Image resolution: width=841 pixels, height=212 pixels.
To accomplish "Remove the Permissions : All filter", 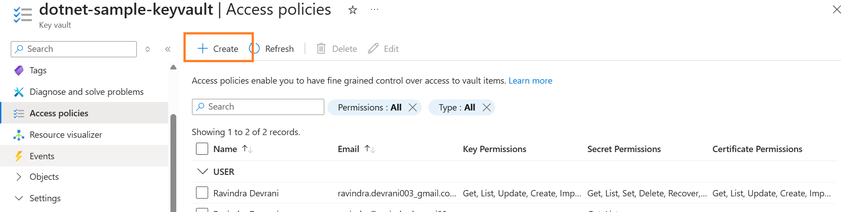I will (x=413, y=107).
